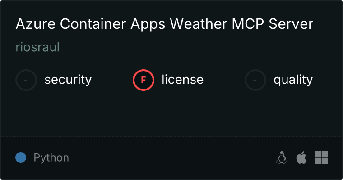This screenshot has height=180, width=343.
Task: Click the red F license grade badge
Action: (144, 80)
